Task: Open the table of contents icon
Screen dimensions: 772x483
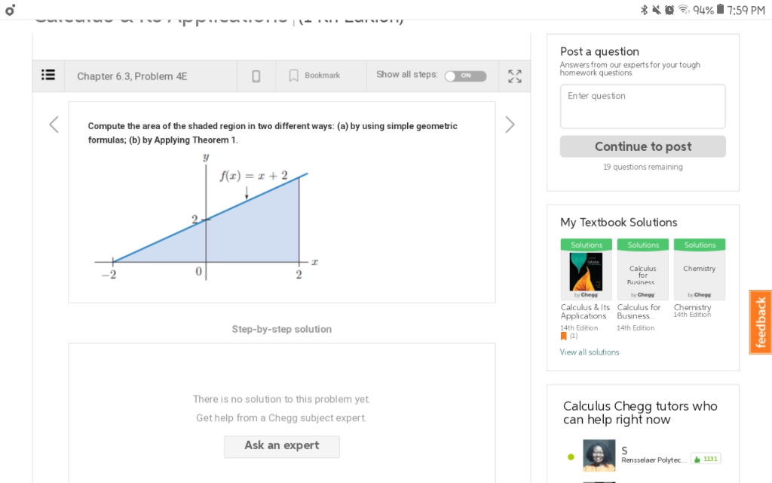Action: (x=47, y=75)
